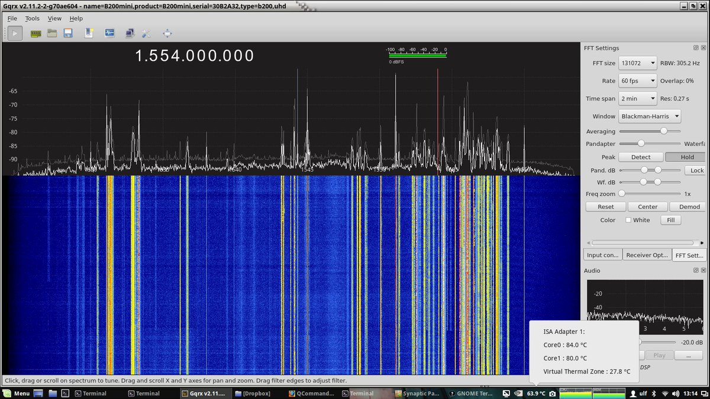Viewport: 710px width, 399px height.
Task: Undock the FFT Settings panel
Action: click(696, 48)
